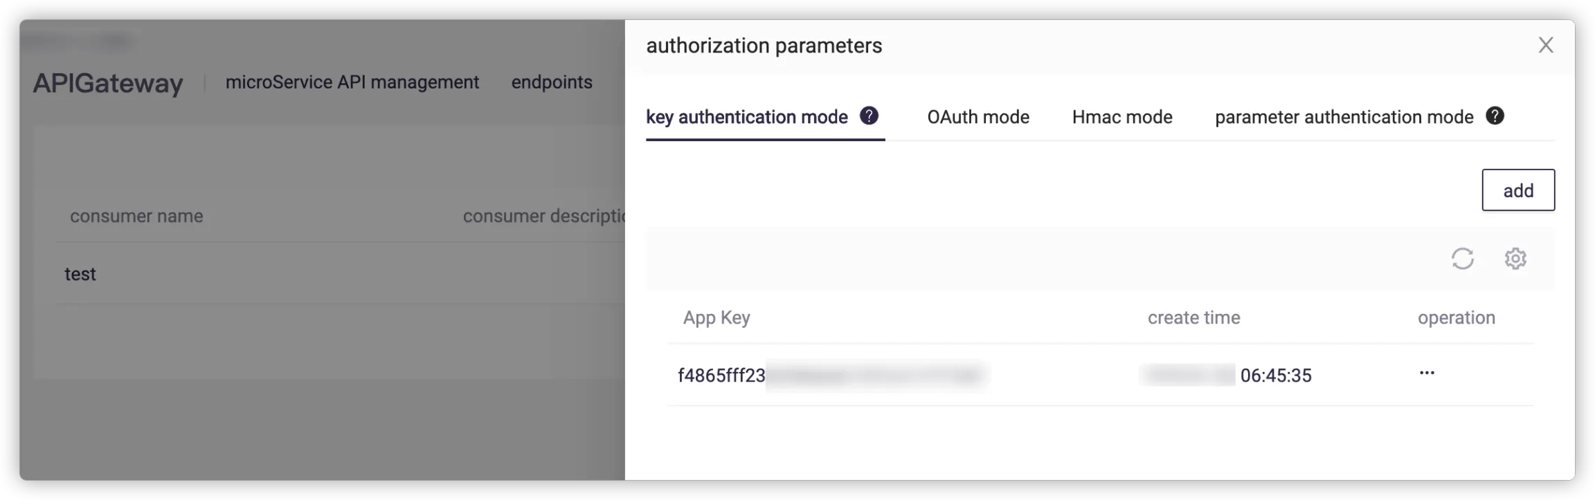Viewport: 1595px width, 500px height.
Task: Open the three-dot operation menu for the App Key
Action: coord(1427,373)
